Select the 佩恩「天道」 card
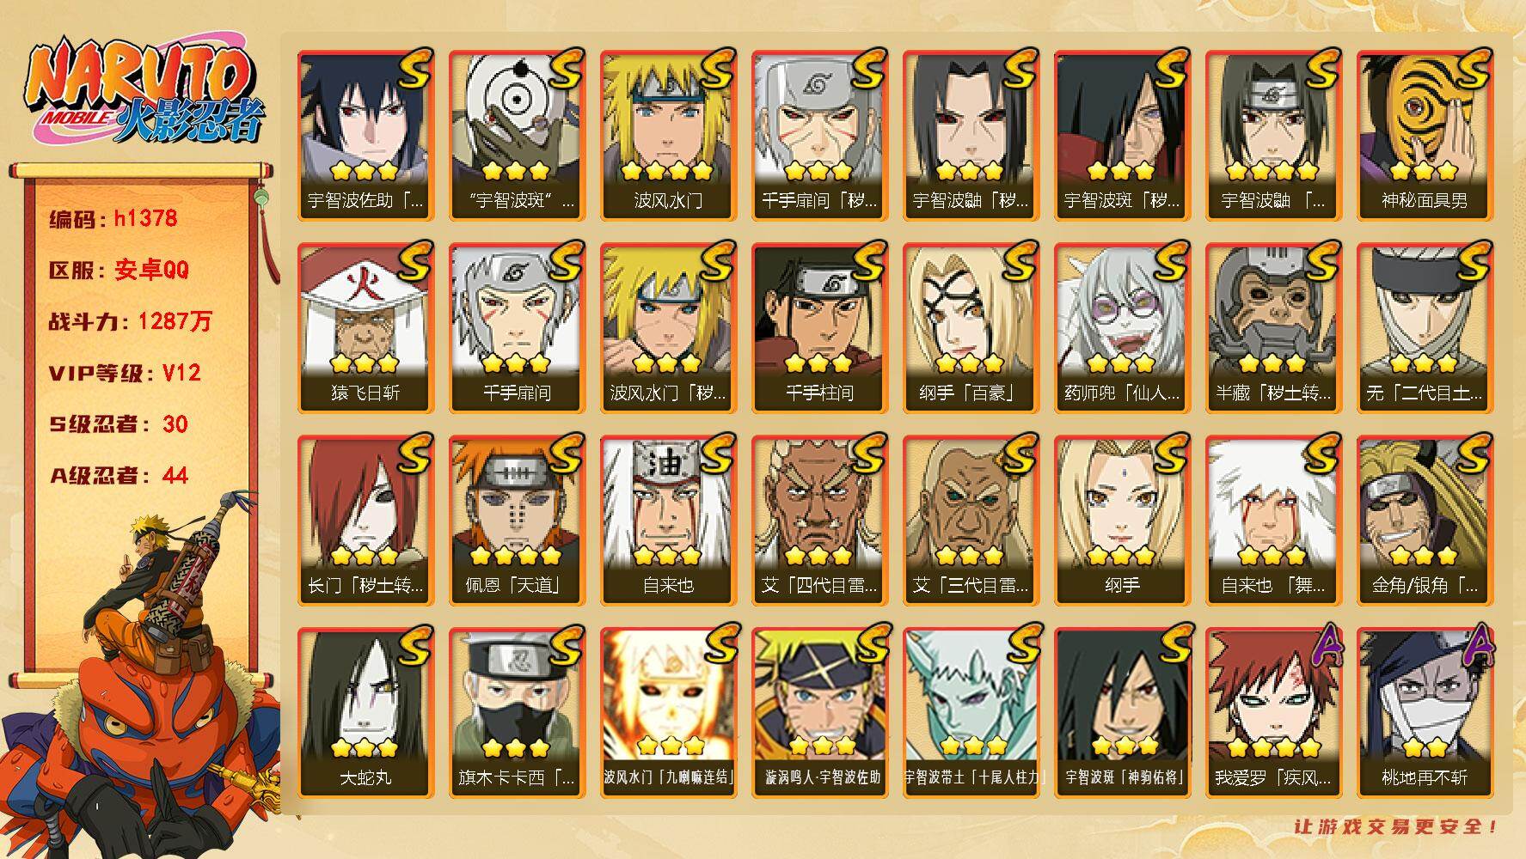 coord(517,521)
